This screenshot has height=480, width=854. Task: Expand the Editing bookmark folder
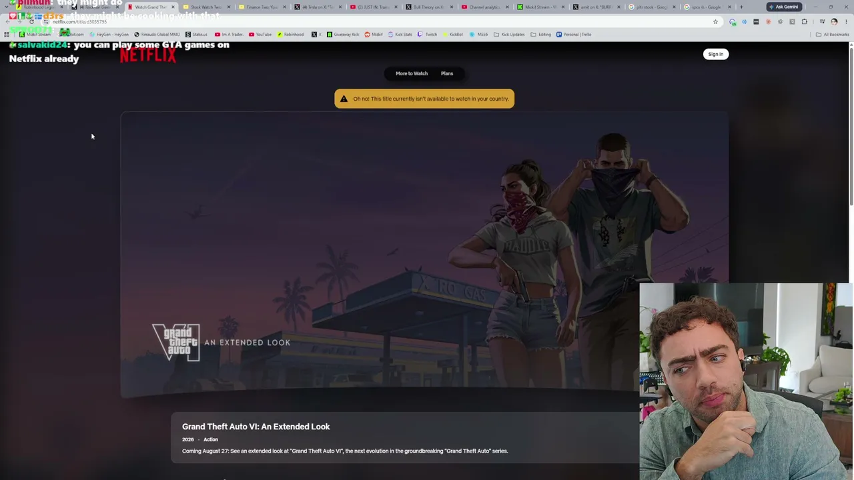[x=541, y=34]
